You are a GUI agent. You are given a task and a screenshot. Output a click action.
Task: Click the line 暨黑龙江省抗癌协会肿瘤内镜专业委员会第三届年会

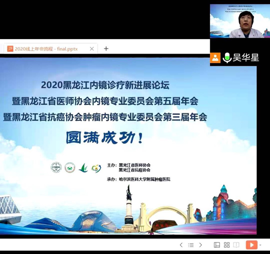[105, 117]
